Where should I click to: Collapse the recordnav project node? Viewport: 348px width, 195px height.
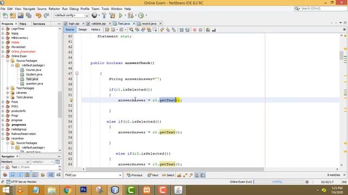tap(3, 139)
